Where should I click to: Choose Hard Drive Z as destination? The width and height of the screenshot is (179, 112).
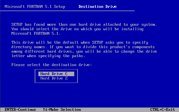point(56,78)
